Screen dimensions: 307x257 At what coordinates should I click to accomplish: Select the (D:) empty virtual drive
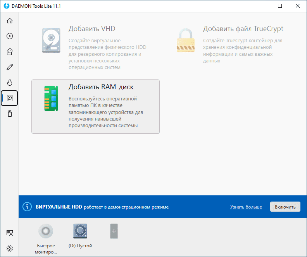point(80,231)
